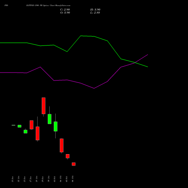
Task: Select the red candle on 04 Feb
Action: click(x=62, y=146)
